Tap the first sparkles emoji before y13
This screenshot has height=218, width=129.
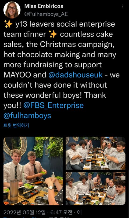(8, 24)
